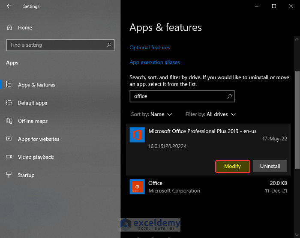Select the Apps for websites icon
Viewport: 300px width, 238px height.
click(x=9, y=139)
